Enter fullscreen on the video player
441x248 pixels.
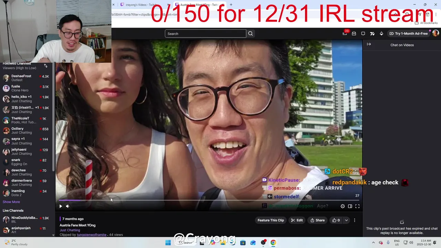[x=357, y=206]
